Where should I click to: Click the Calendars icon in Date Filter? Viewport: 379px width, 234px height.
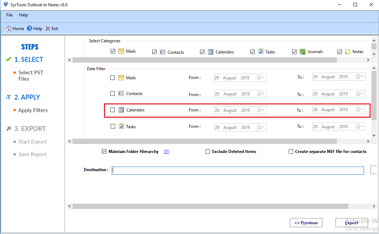click(121, 110)
